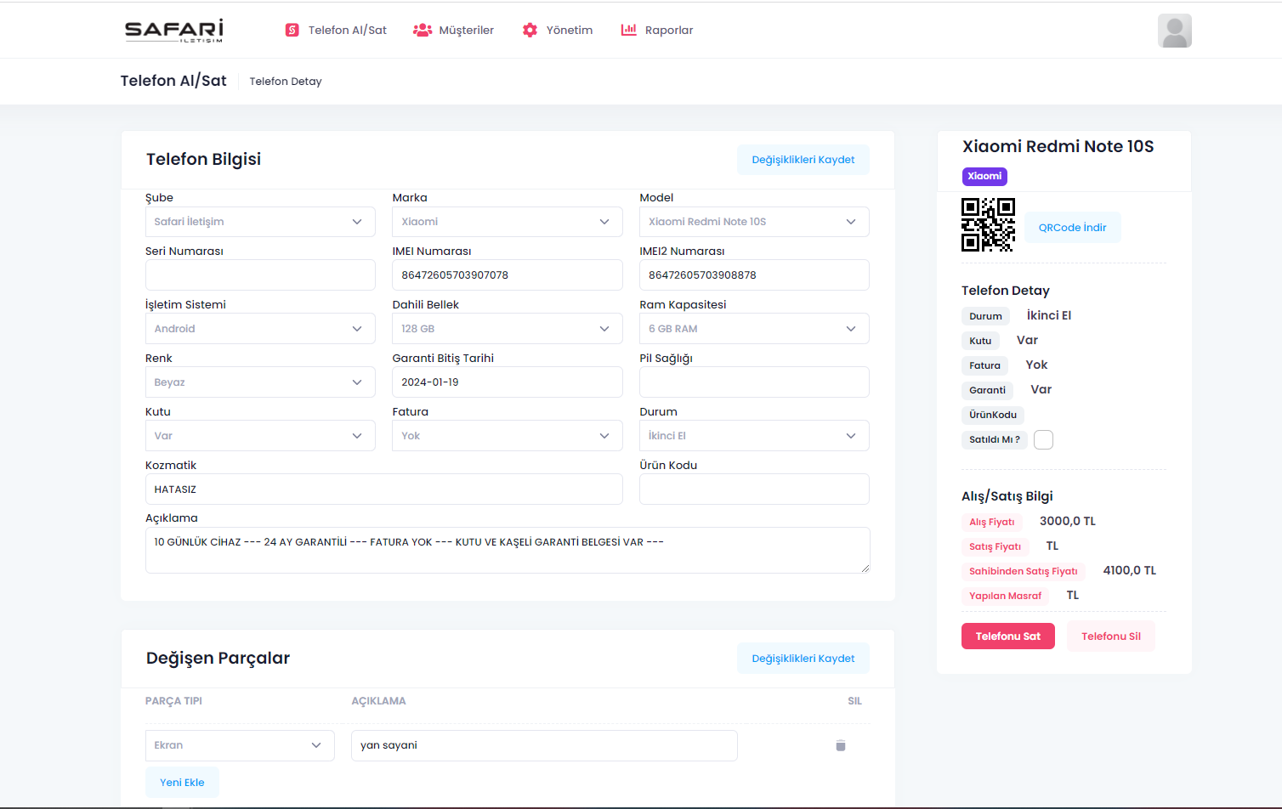Open the Fatura dropdown
The height and width of the screenshot is (809, 1282).
(x=508, y=436)
